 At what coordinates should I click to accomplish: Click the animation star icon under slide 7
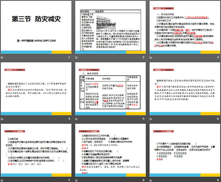(x=2, y=180)
